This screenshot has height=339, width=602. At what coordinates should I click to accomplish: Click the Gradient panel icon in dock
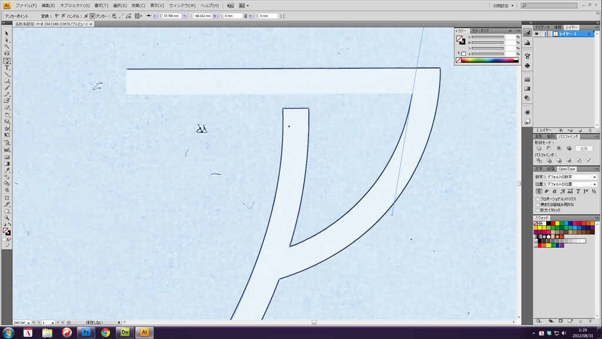pos(527,88)
